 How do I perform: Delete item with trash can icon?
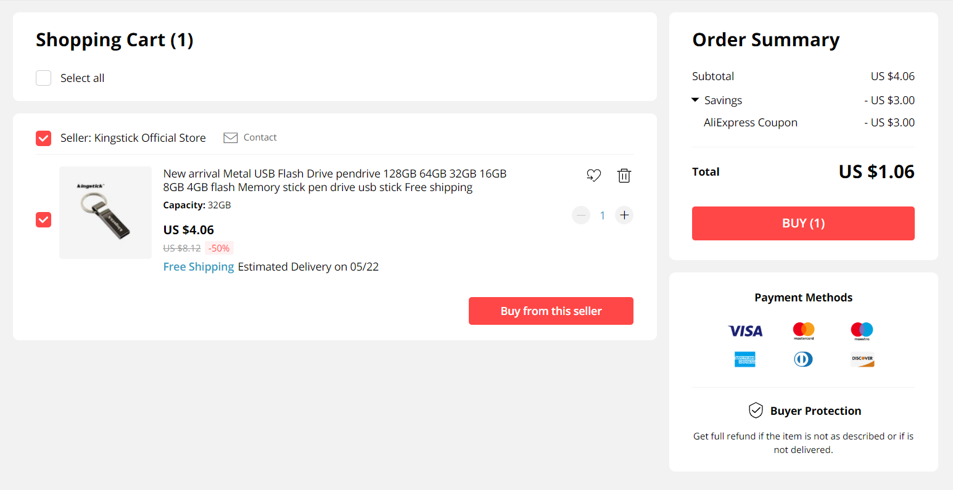click(x=624, y=176)
